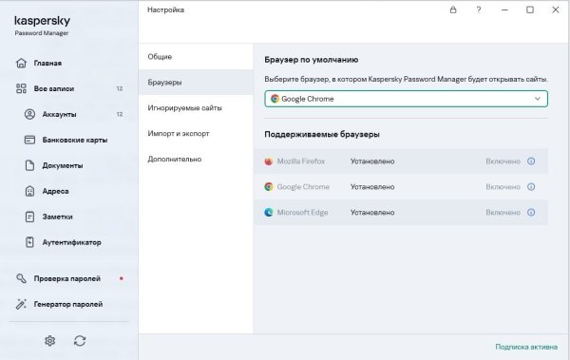
Task: Click the Google Chrome logo in supported list
Action: point(269,186)
